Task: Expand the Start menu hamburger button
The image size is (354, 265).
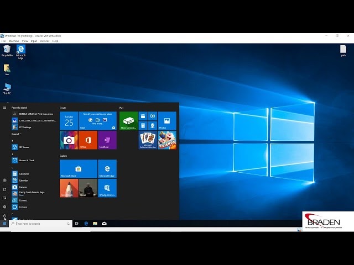Action: click(4, 108)
